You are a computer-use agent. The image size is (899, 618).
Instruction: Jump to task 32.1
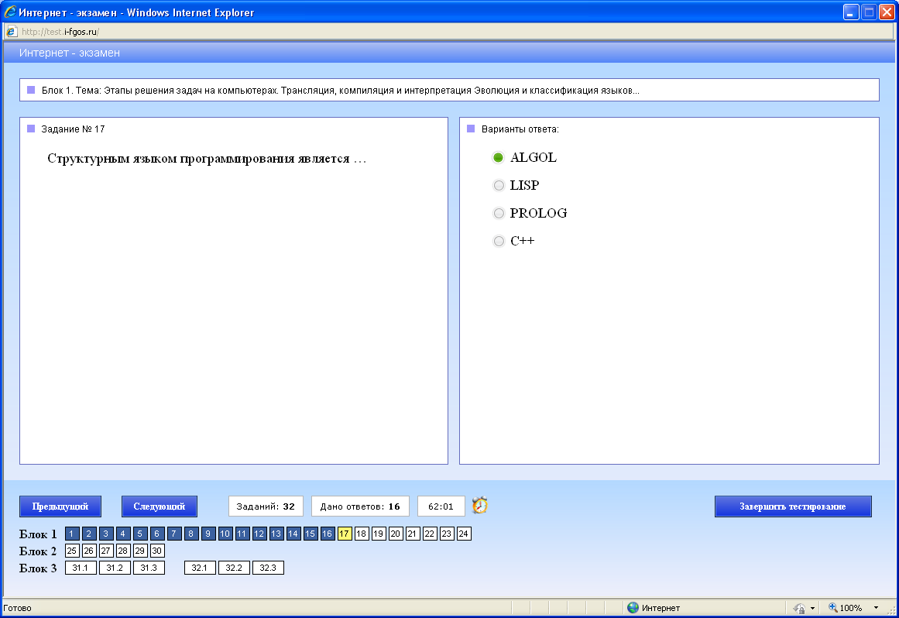tap(200, 568)
